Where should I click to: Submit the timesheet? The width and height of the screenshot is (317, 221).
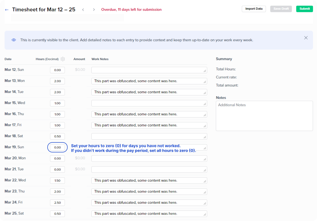(x=304, y=9)
